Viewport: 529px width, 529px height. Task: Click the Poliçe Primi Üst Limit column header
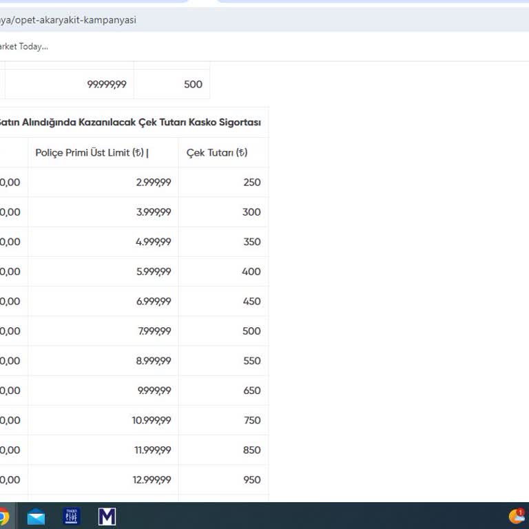pyautogui.click(x=92, y=153)
